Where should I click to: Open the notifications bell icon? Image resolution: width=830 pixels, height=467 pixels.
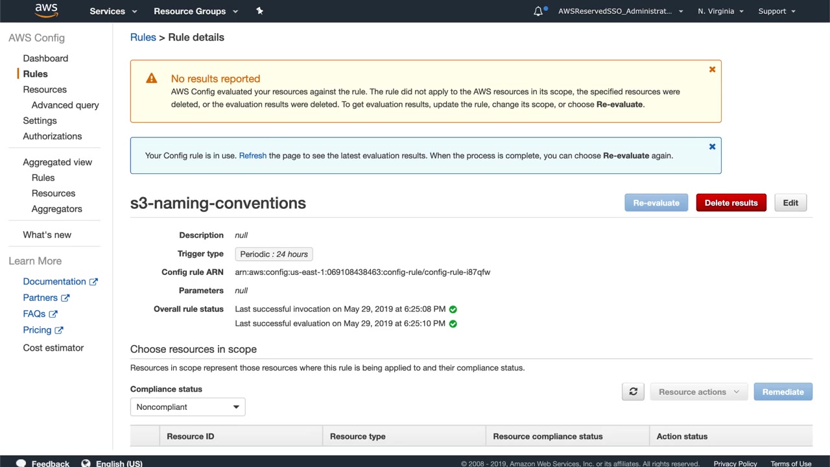(x=538, y=11)
